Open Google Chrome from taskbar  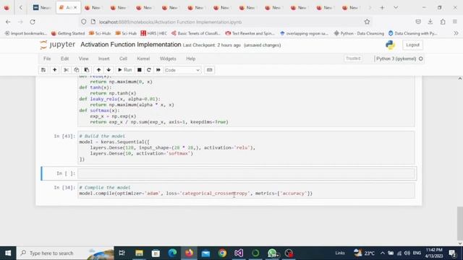(222, 253)
